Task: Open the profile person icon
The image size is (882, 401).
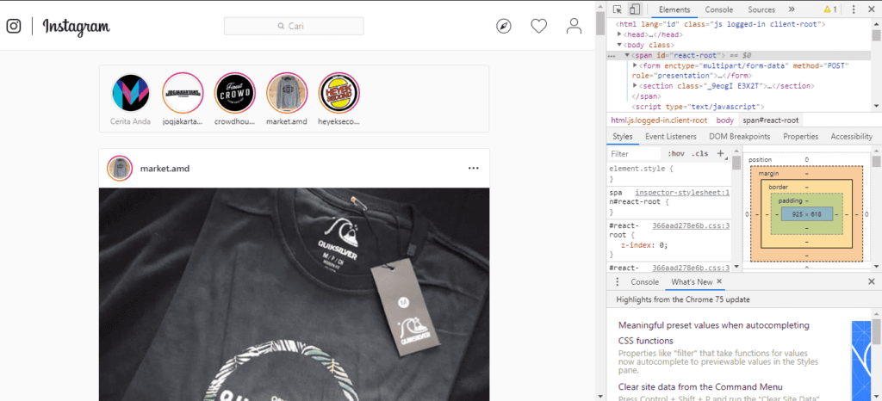Action: (x=574, y=26)
